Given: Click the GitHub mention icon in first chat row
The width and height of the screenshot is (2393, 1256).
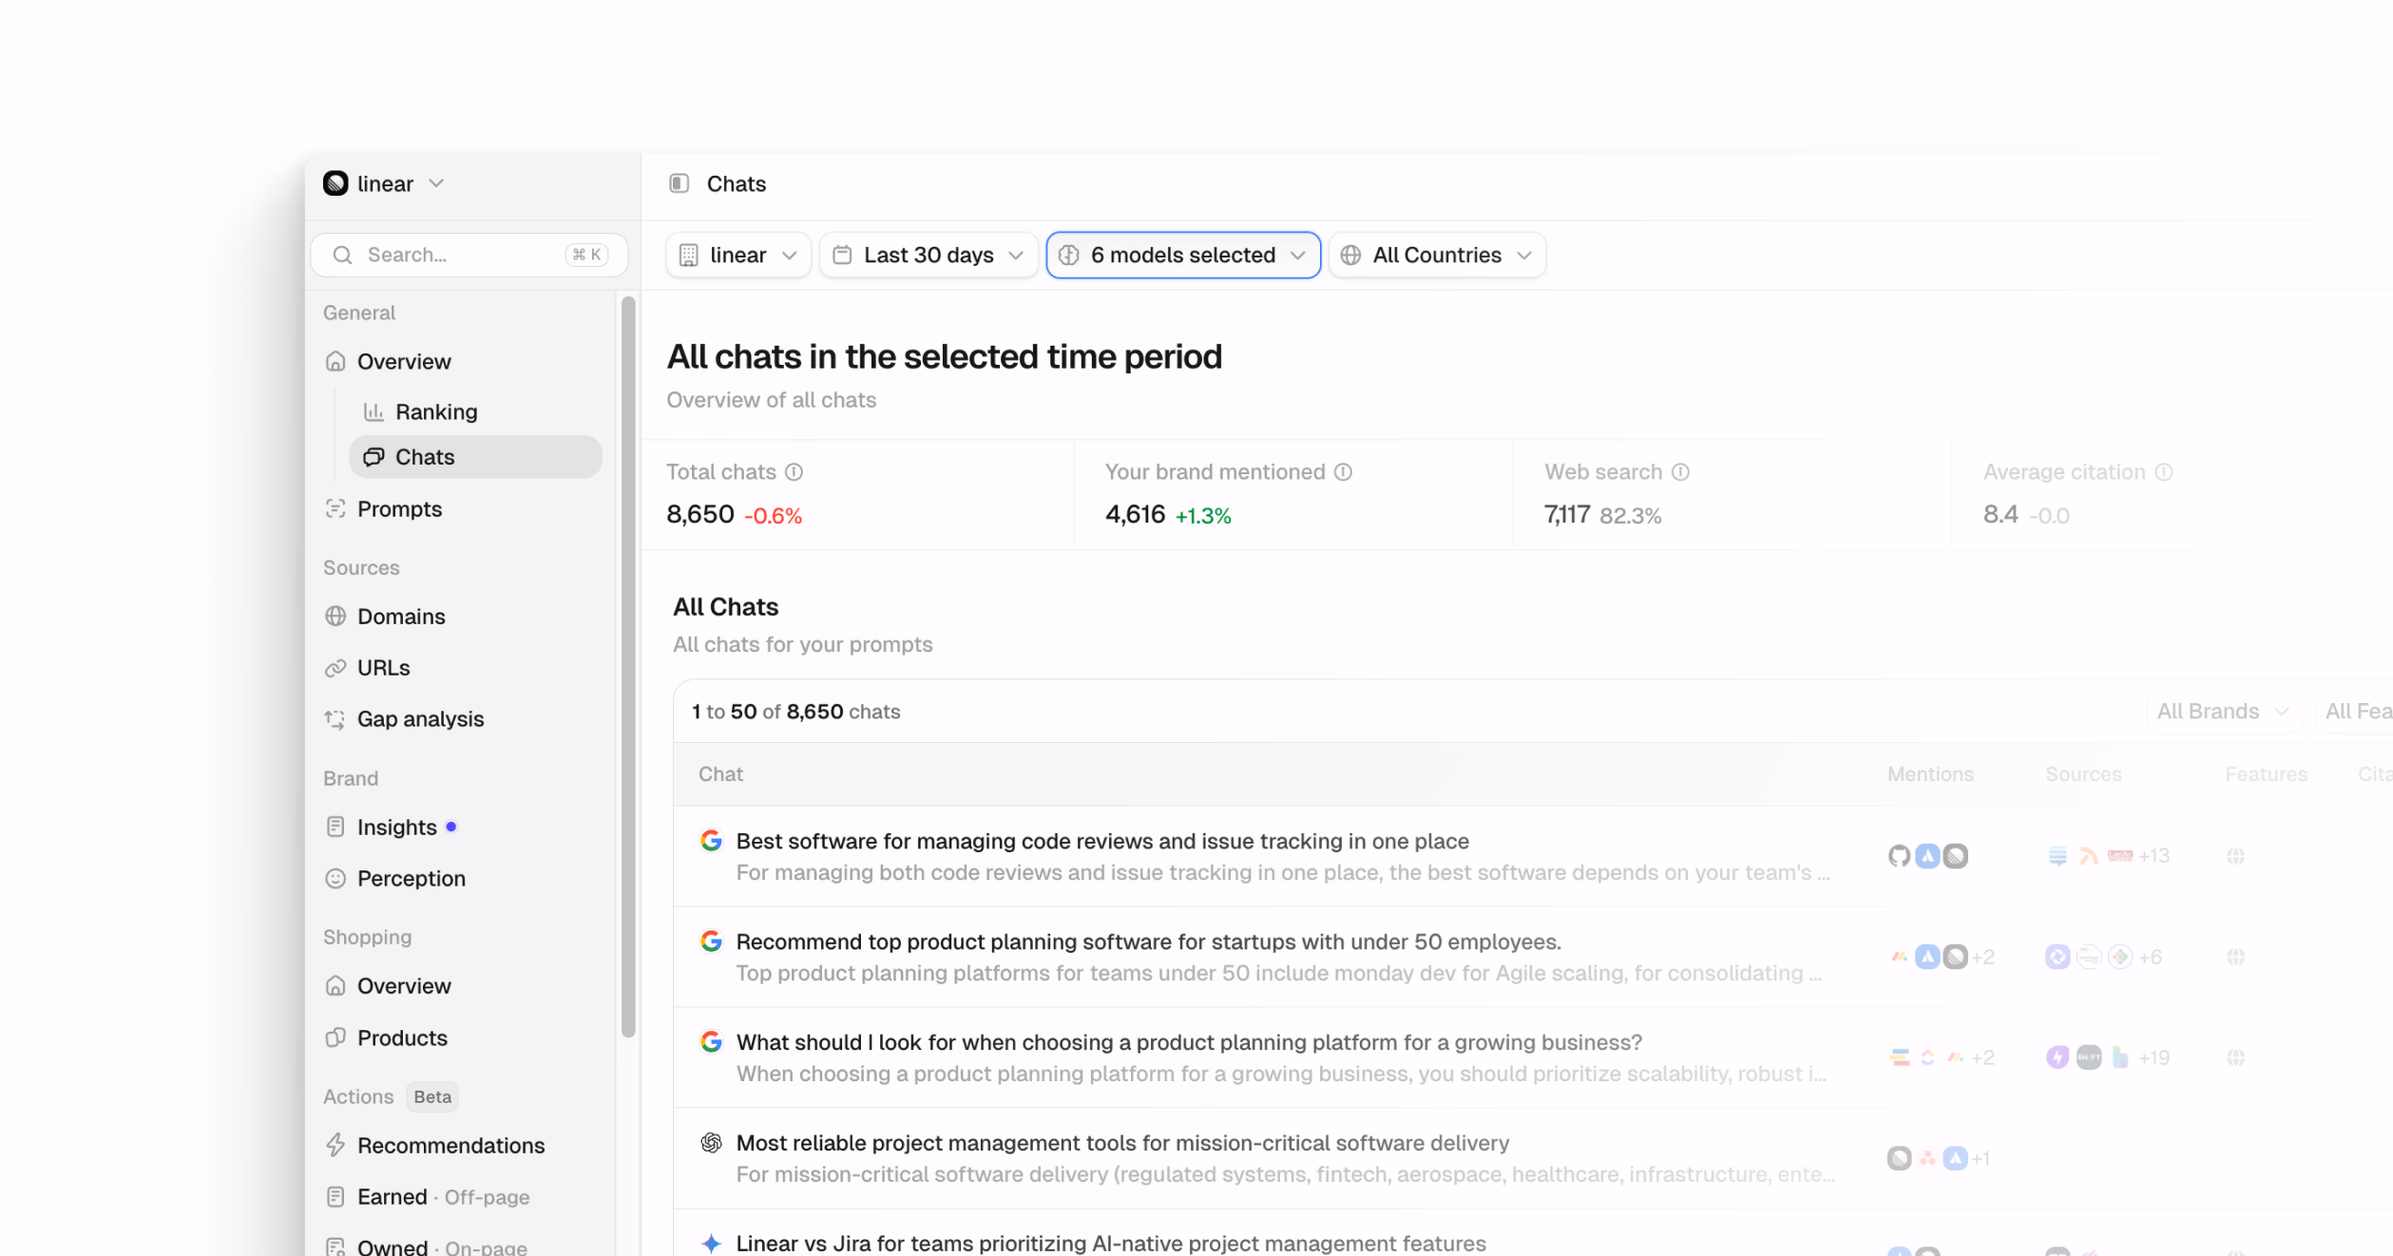Looking at the screenshot, I should [x=1899, y=856].
